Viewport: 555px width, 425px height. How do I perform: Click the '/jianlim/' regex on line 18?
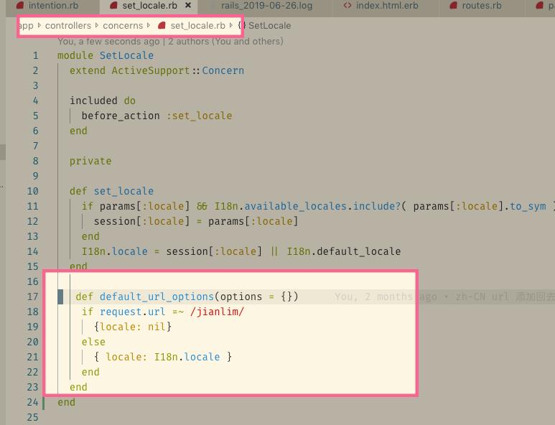coord(217,312)
